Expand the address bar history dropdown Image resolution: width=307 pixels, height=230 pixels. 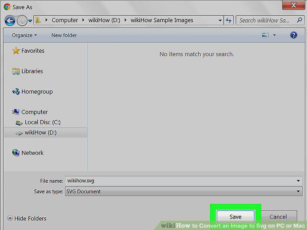[220, 20]
